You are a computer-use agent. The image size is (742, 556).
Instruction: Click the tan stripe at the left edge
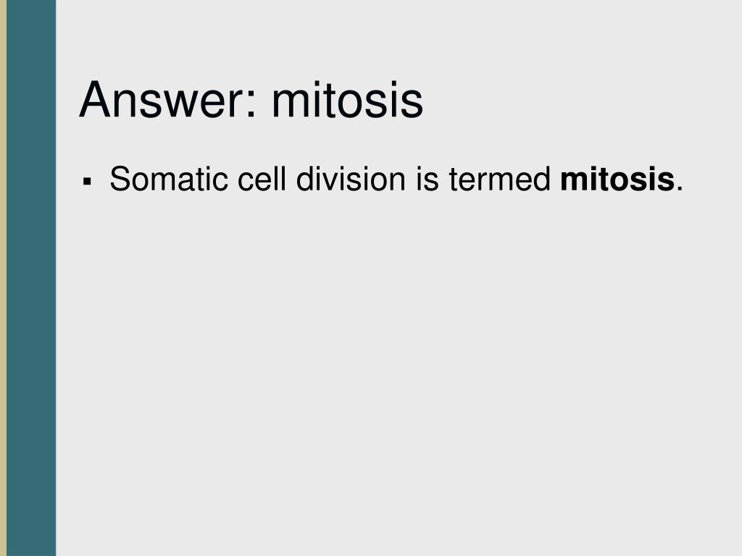click(4, 278)
